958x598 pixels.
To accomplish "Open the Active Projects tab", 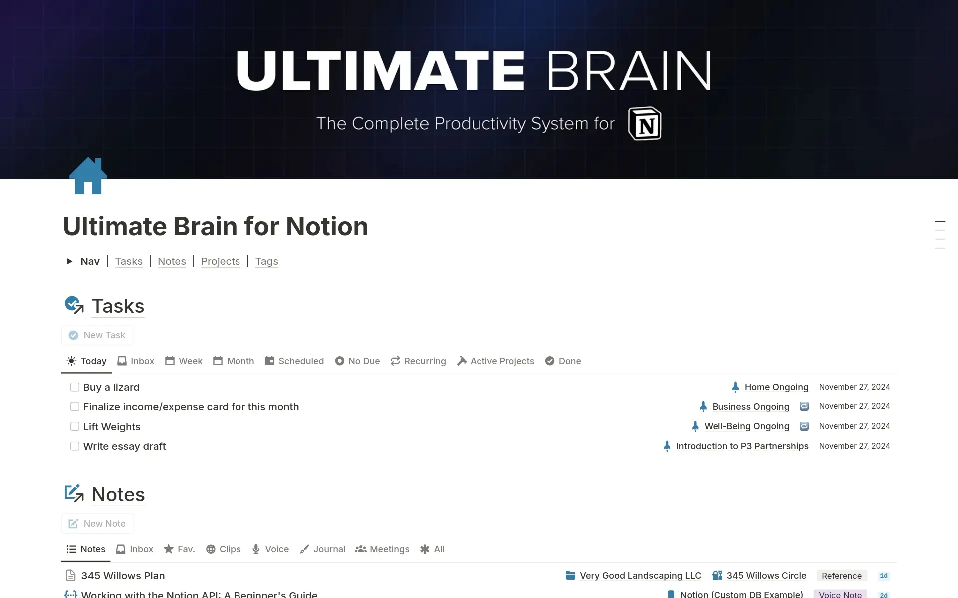I will (x=495, y=361).
